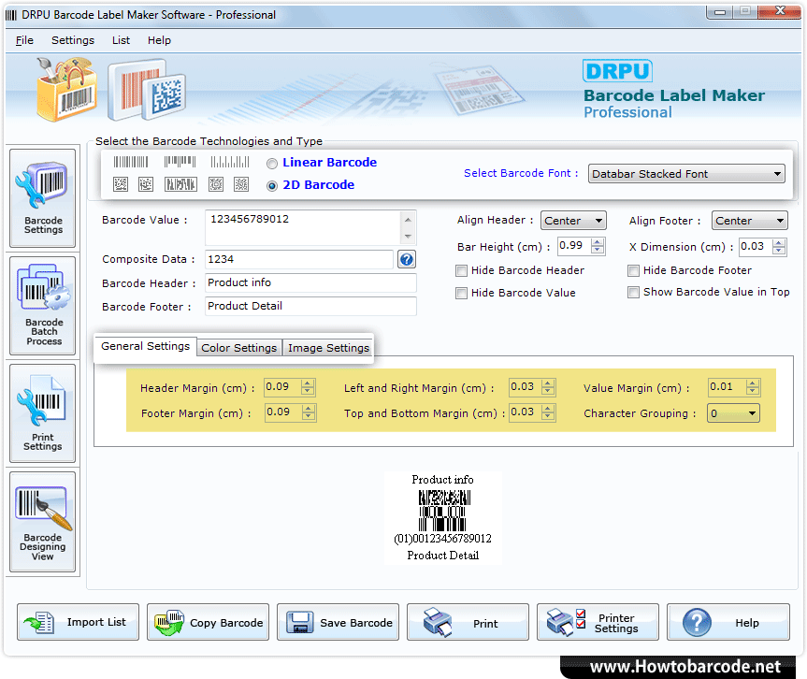
Task: Switch to General Settings tab
Action: 145,346
